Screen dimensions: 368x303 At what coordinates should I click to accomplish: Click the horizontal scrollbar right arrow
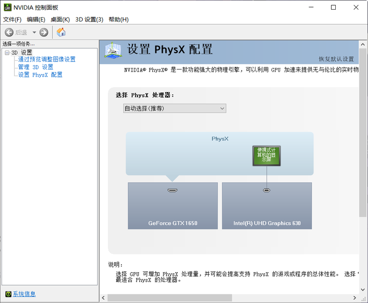tap(355, 298)
